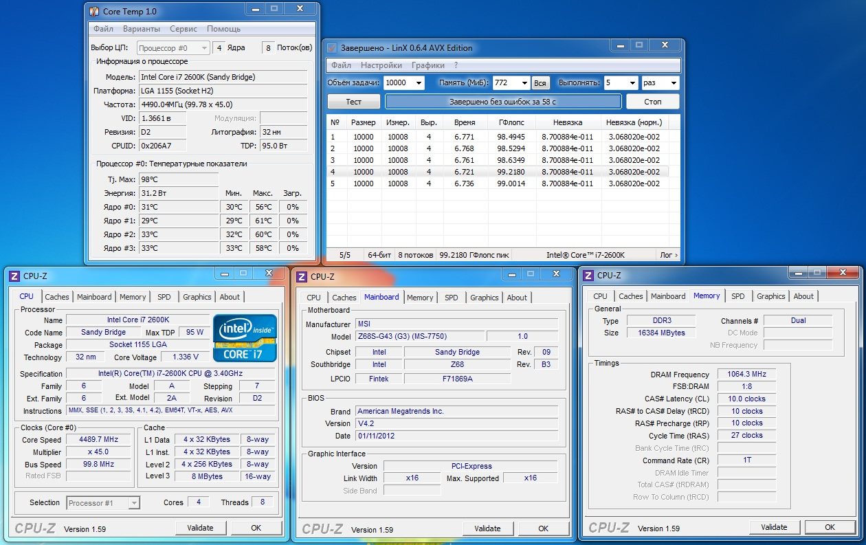Viewport: 866px width, 545px height.
Task: Open the Графики menu in LinX
Action: point(428,65)
